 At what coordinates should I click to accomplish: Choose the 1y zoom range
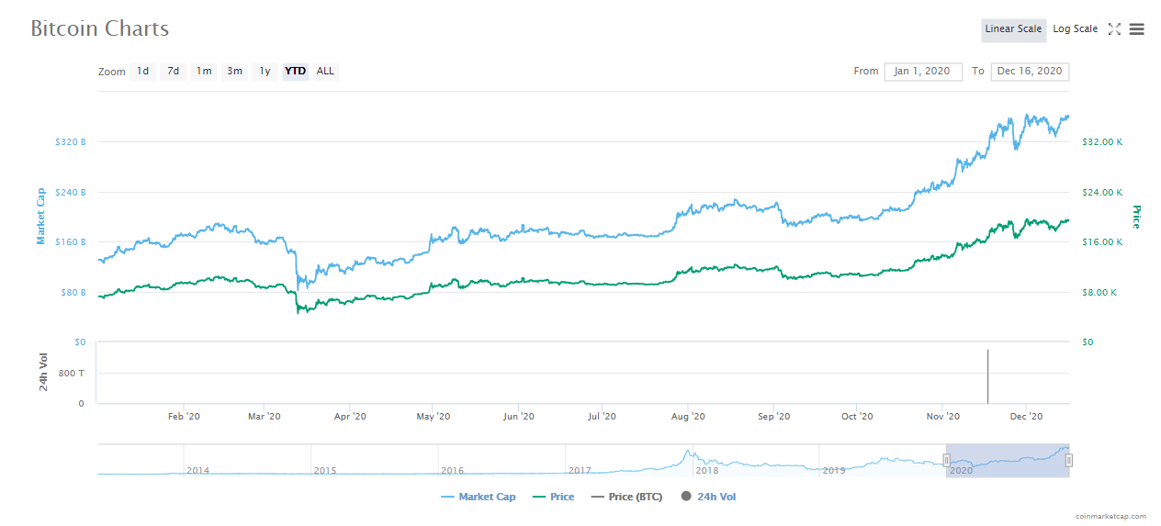[265, 72]
